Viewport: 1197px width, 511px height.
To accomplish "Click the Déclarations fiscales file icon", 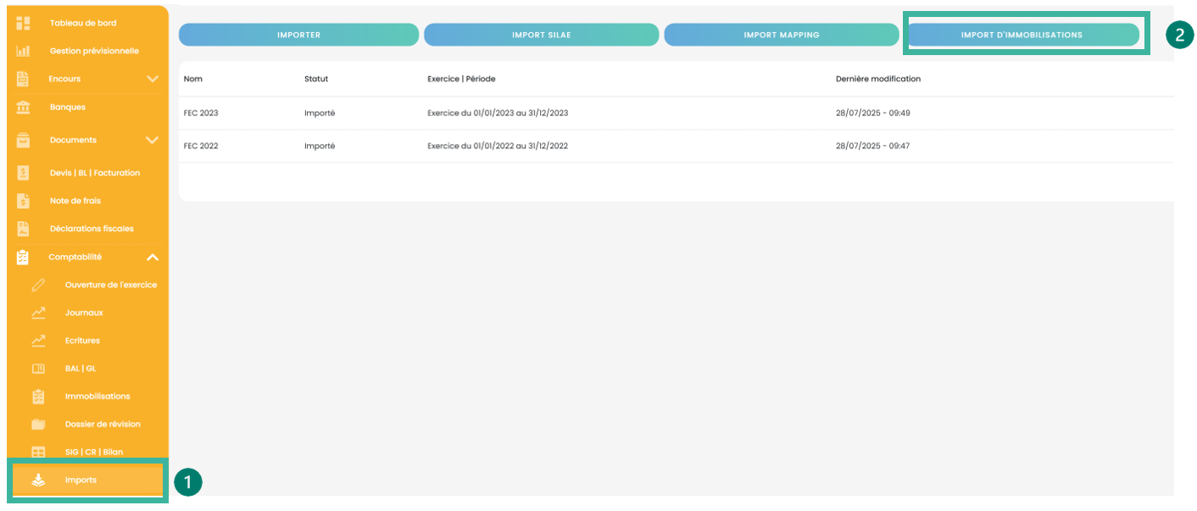I will 23,229.
